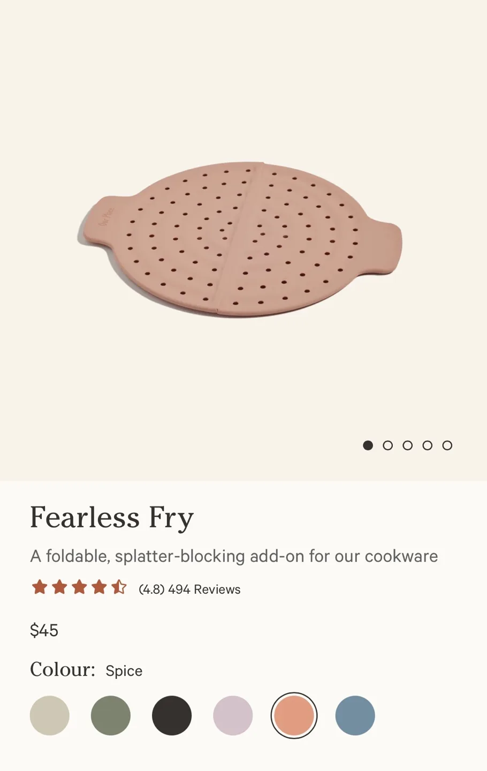This screenshot has width=487, height=771.
Task: Jump to the third carousel image
Action: 408,445
